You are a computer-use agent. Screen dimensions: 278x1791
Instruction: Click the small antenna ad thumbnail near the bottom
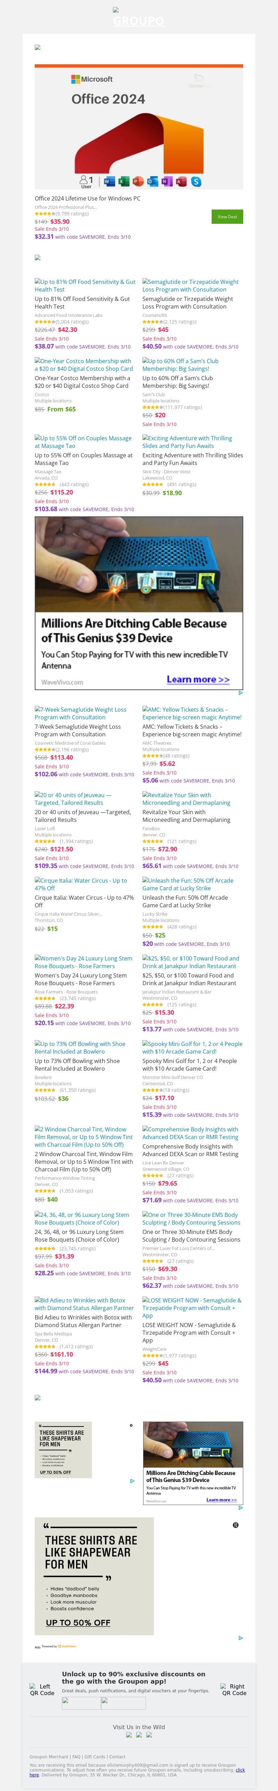[x=193, y=1463]
